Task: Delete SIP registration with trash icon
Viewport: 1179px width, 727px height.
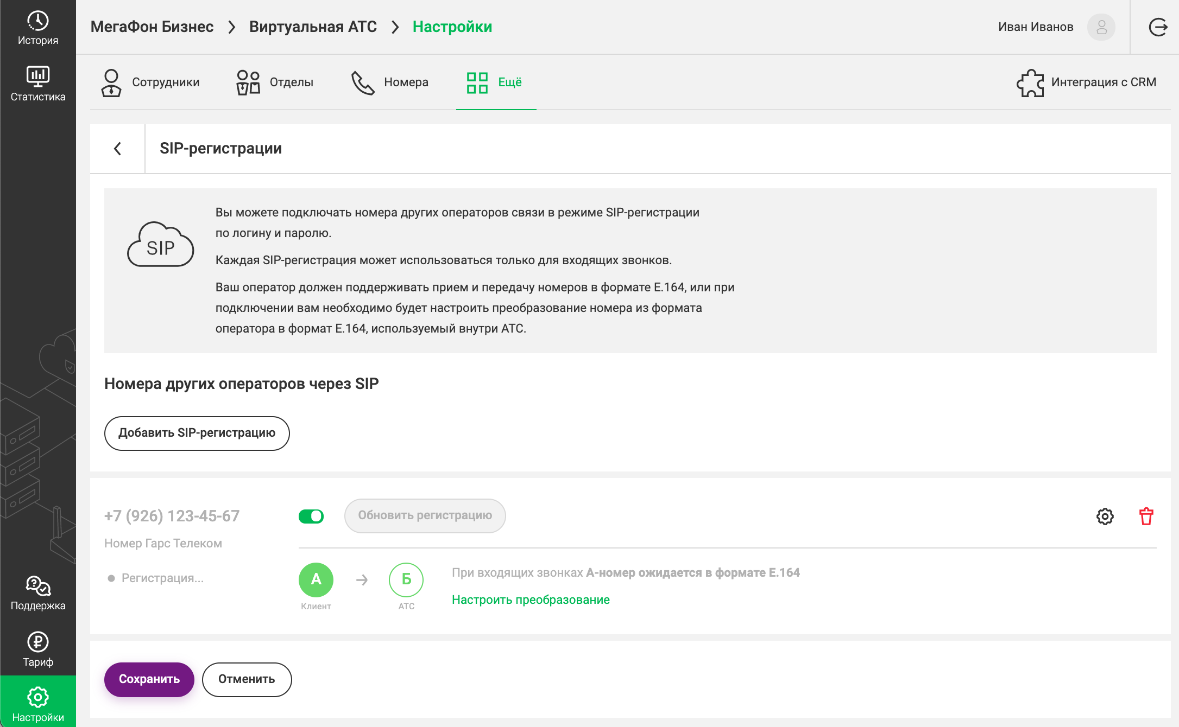Action: pos(1146,516)
